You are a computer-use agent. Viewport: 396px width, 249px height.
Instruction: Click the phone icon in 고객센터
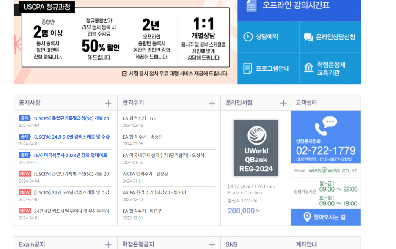pos(325,126)
